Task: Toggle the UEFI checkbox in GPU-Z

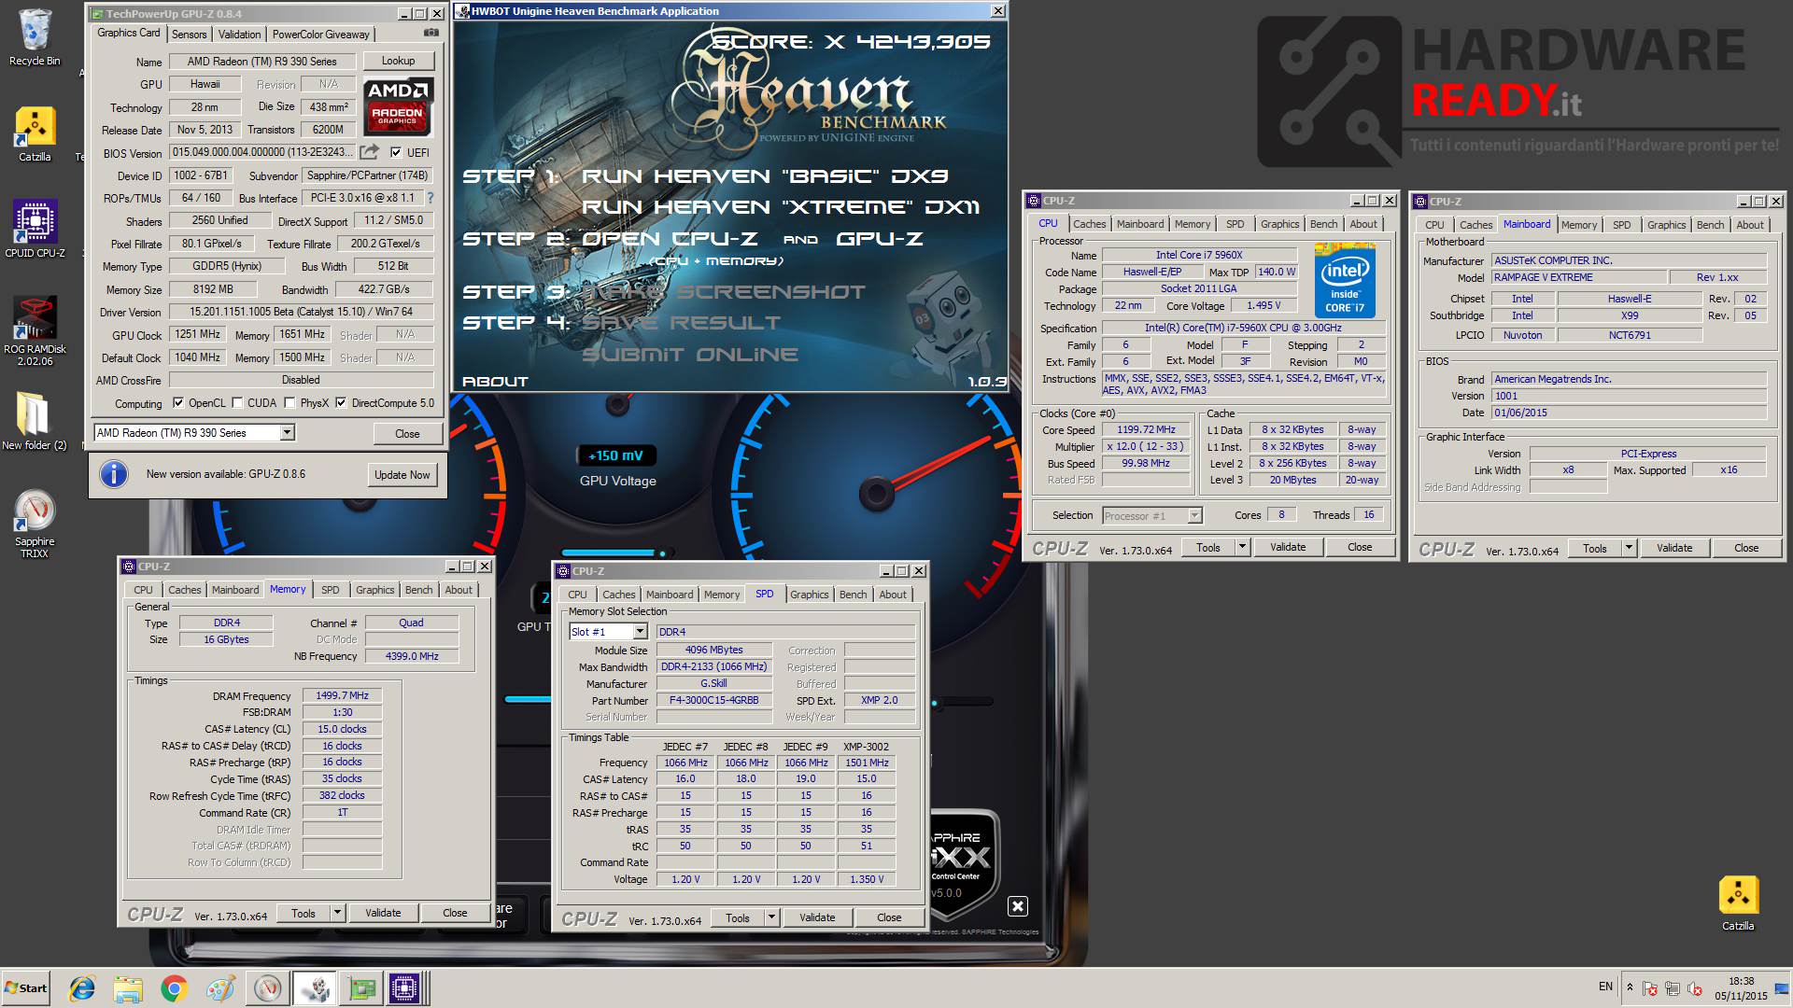Action: (396, 152)
